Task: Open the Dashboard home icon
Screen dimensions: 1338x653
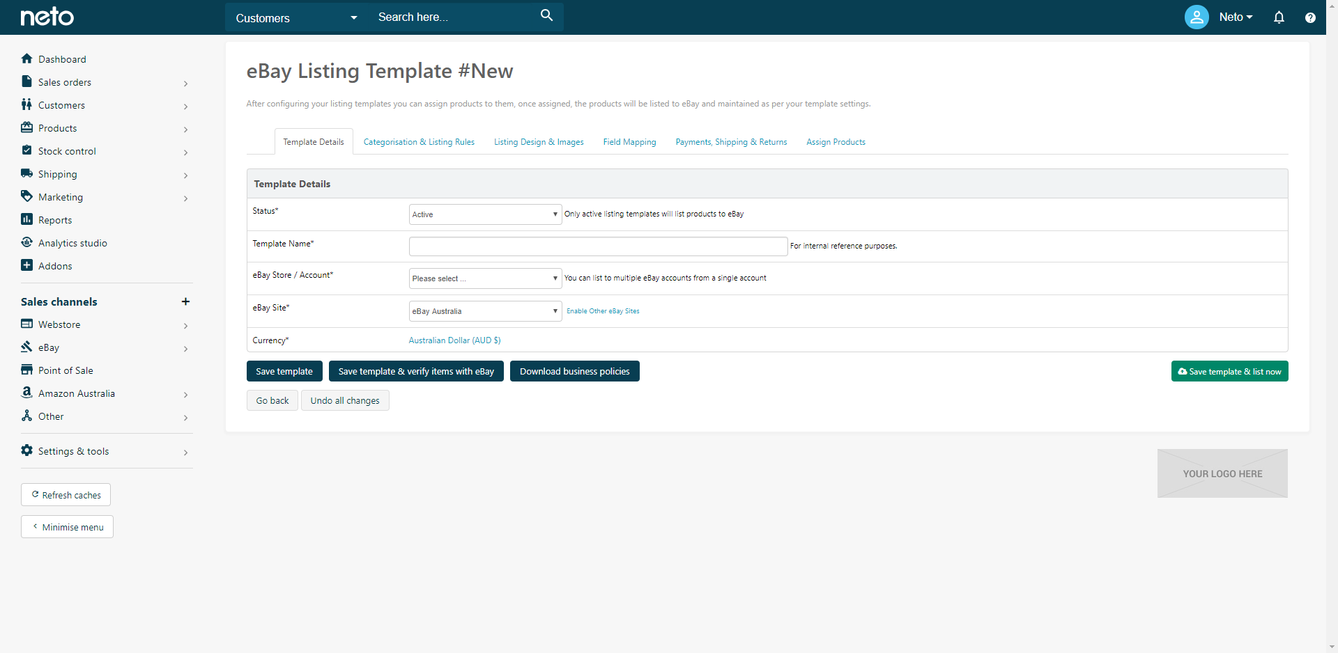Action: point(26,58)
